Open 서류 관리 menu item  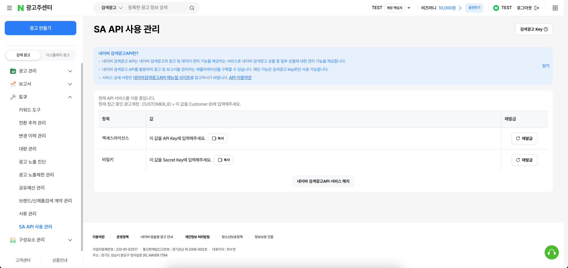(x=28, y=214)
